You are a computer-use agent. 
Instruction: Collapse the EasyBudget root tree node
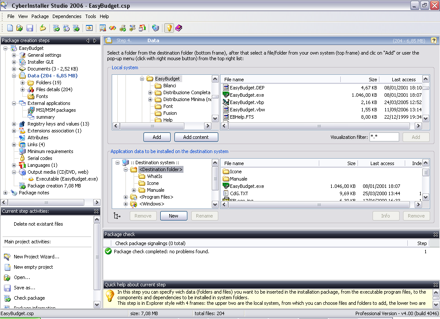(x=5, y=48)
